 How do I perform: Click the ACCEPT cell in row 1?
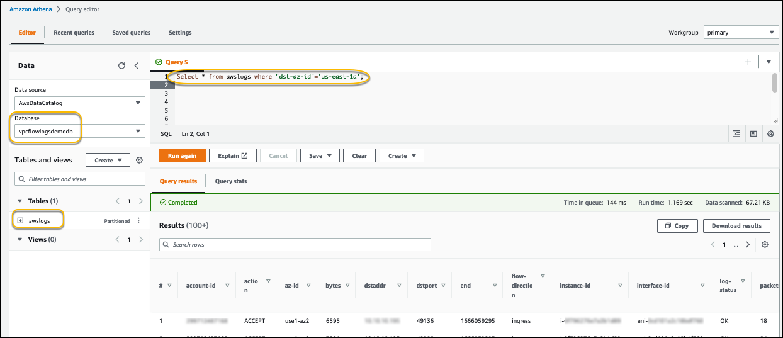tap(254, 321)
